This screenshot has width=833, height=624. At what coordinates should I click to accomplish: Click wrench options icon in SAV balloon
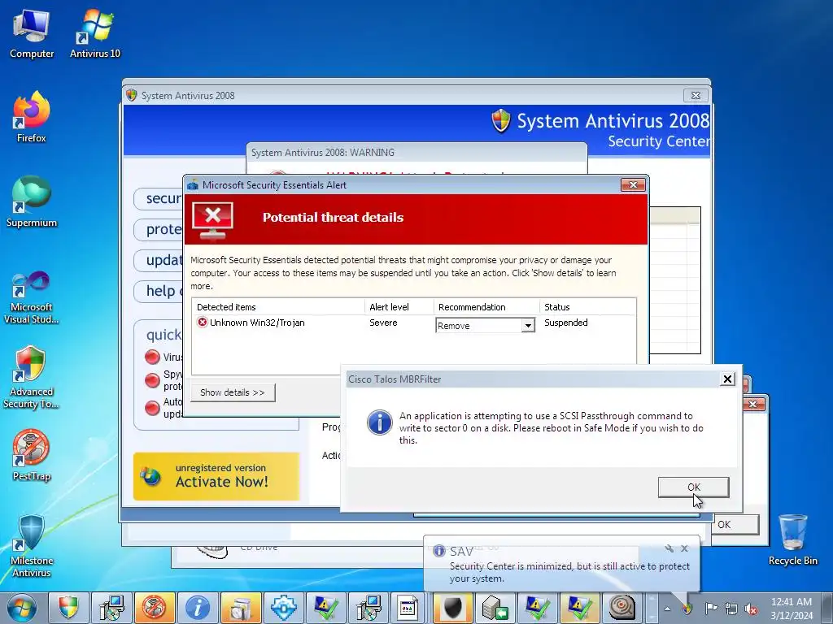click(669, 548)
